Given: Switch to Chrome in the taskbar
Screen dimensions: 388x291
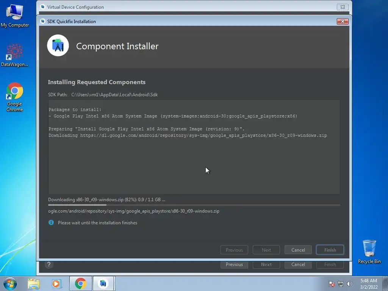Looking at the screenshot, I should click(x=80, y=283).
